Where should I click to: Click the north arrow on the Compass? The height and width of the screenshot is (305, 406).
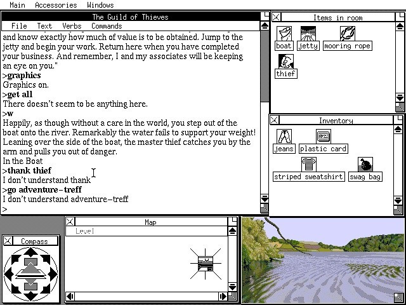coord(31,252)
